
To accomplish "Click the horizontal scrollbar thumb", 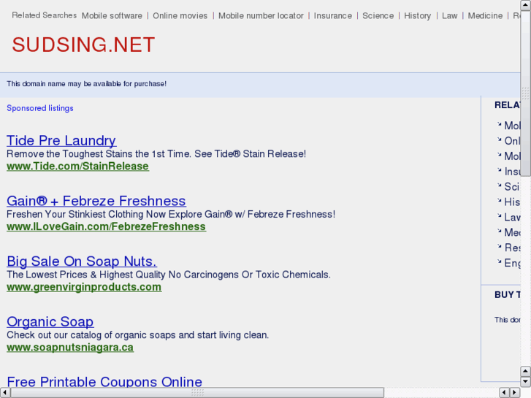I will point(197,393).
